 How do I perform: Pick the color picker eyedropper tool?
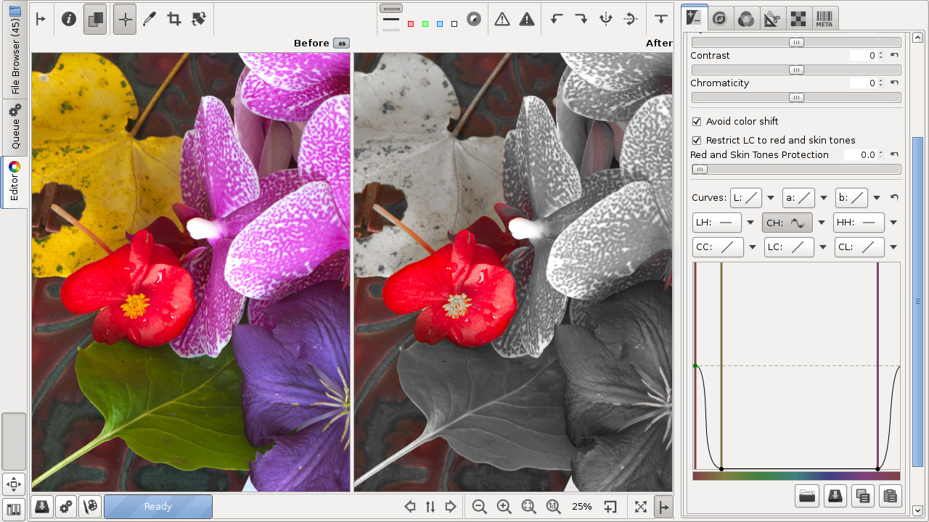tap(150, 20)
